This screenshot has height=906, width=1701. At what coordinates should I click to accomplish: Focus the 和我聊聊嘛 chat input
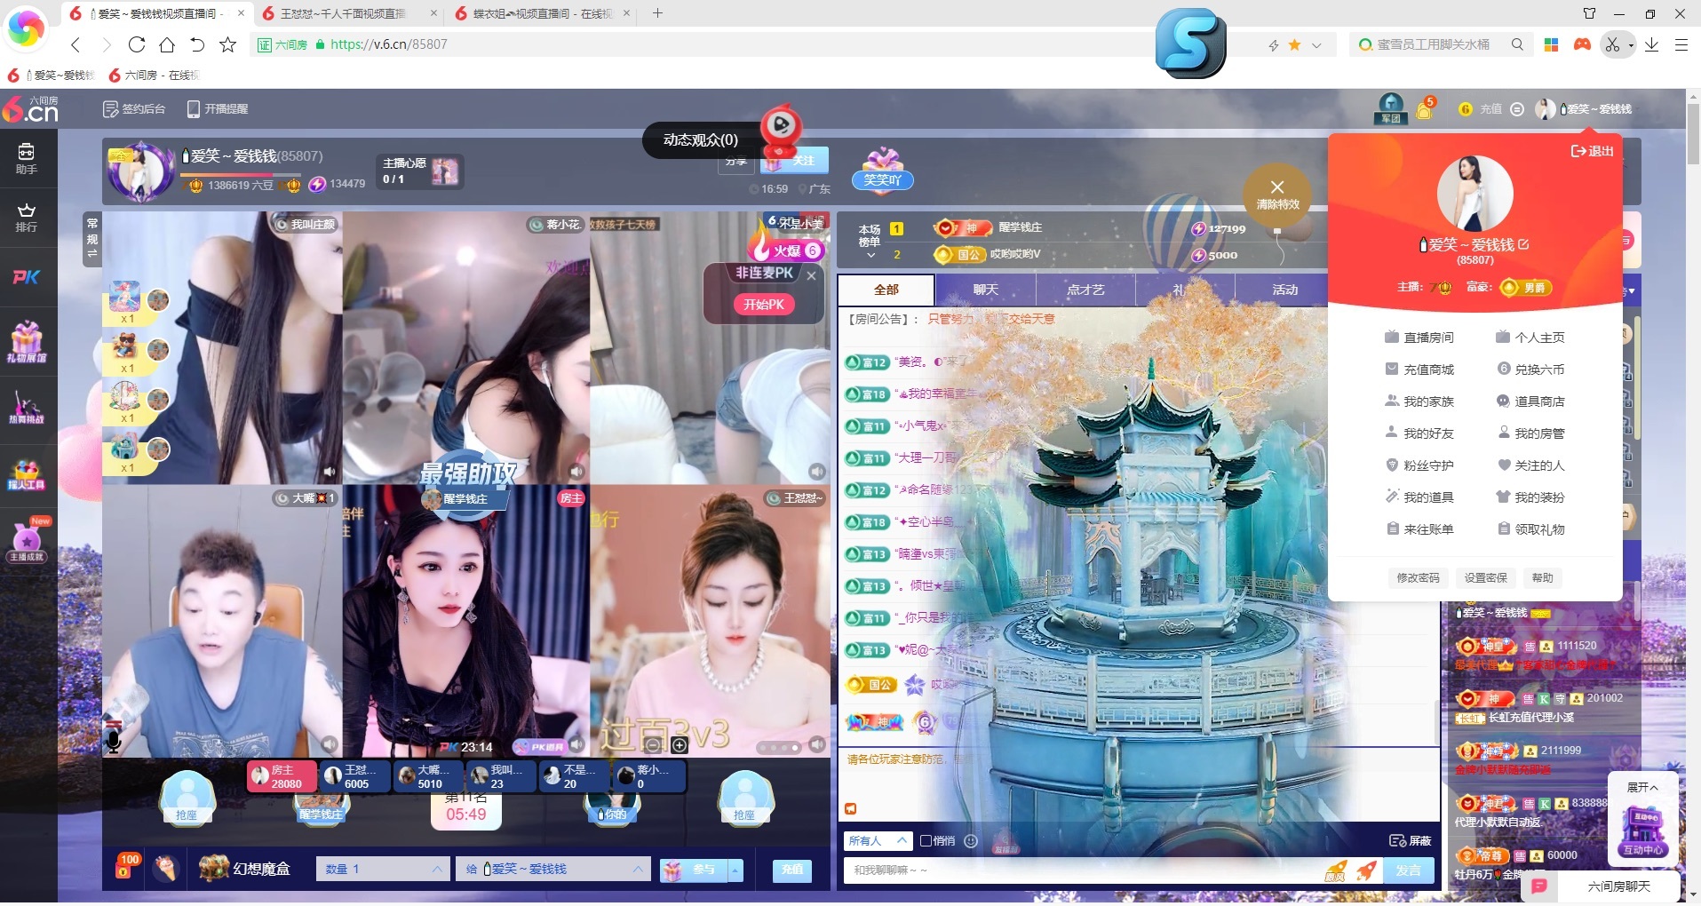(x=1084, y=870)
